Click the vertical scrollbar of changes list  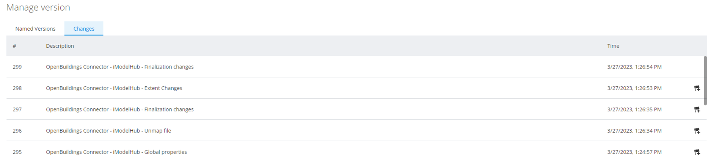pos(705,80)
